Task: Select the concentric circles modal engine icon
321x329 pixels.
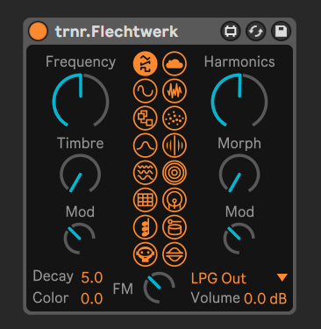Action: [x=175, y=173]
